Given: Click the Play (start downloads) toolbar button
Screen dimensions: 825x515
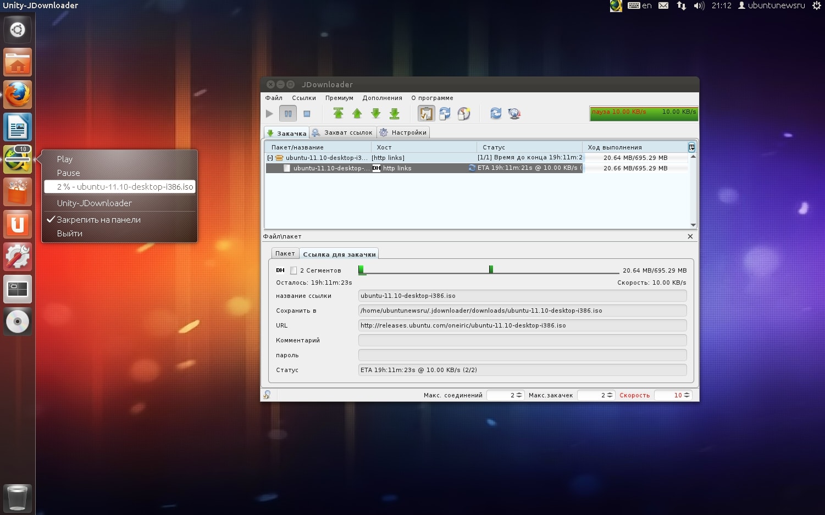Looking at the screenshot, I should (x=269, y=114).
